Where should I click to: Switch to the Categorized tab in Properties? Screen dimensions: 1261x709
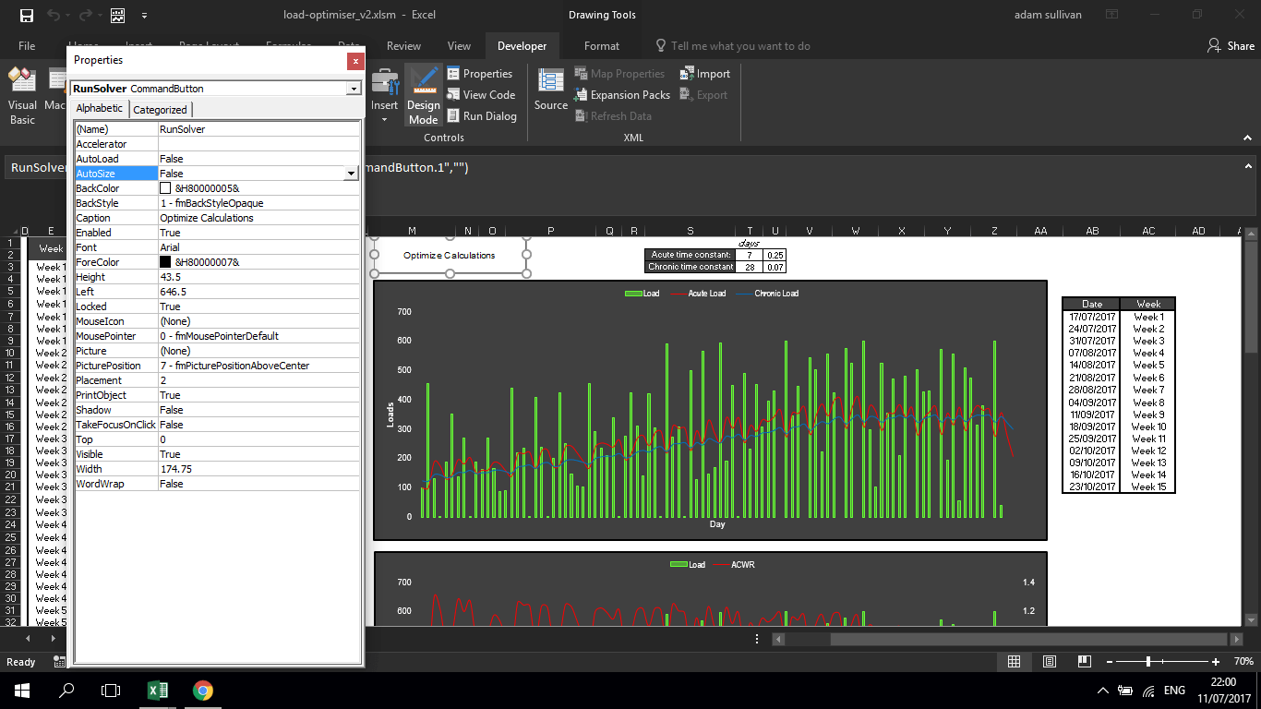point(160,108)
